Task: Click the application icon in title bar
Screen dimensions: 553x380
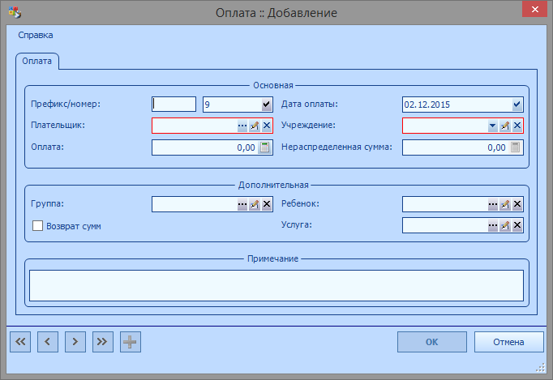Action: point(15,12)
